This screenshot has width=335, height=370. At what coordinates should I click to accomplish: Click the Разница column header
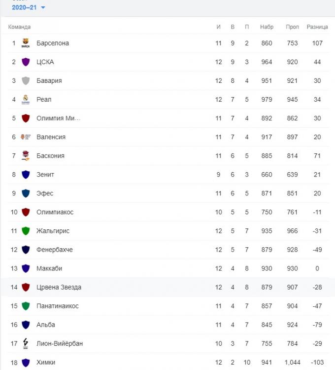[x=317, y=27]
